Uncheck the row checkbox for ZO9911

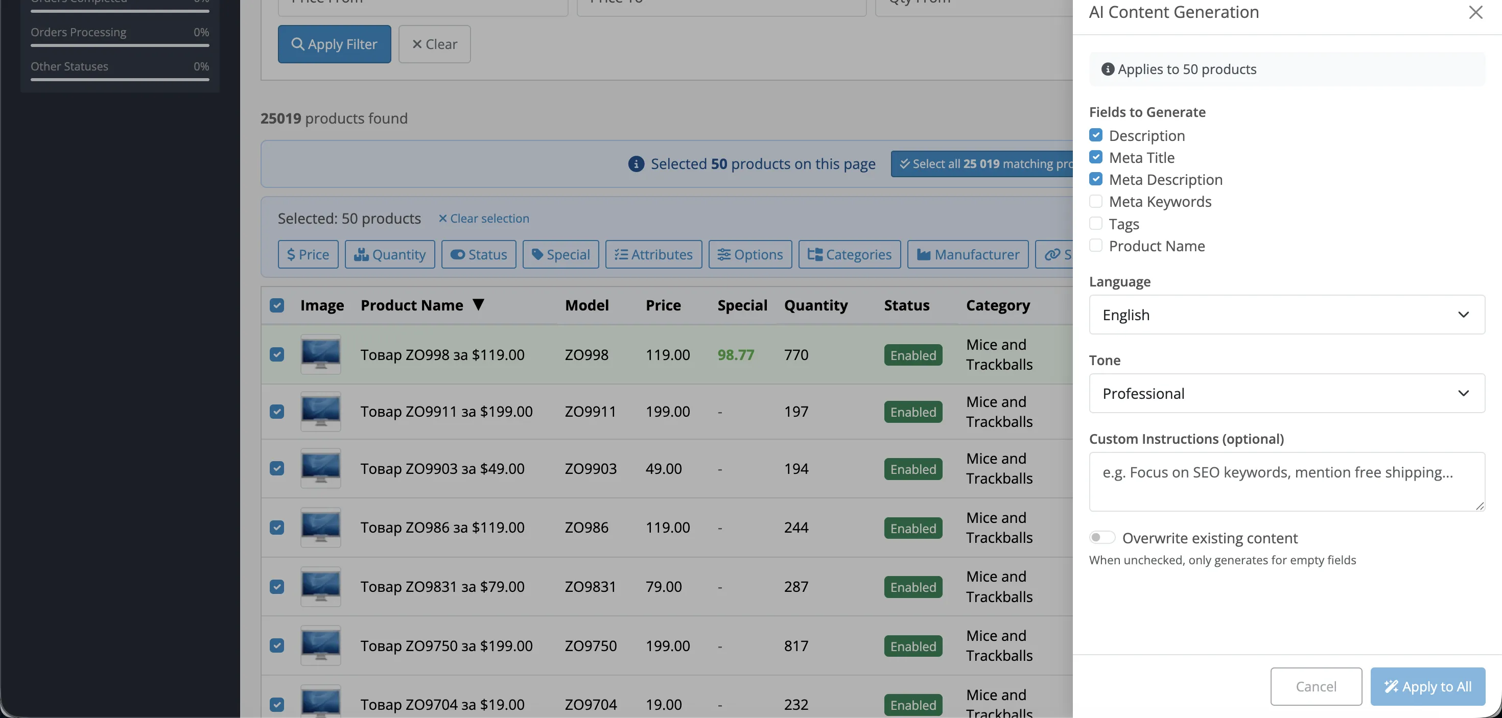click(x=277, y=412)
